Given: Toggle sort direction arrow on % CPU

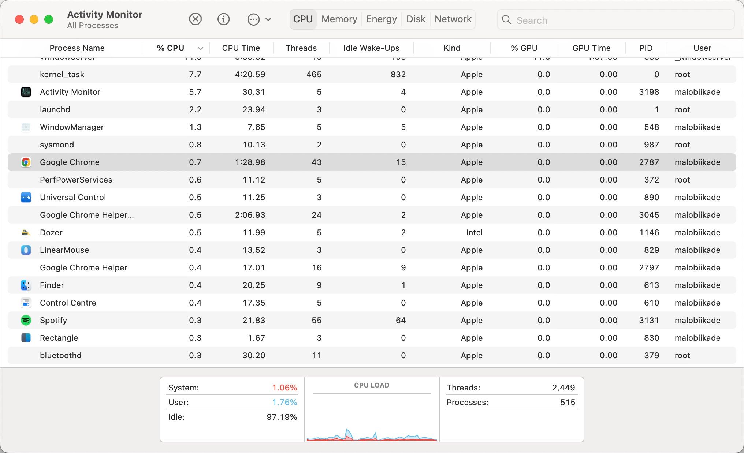Looking at the screenshot, I should tap(201, 48).
